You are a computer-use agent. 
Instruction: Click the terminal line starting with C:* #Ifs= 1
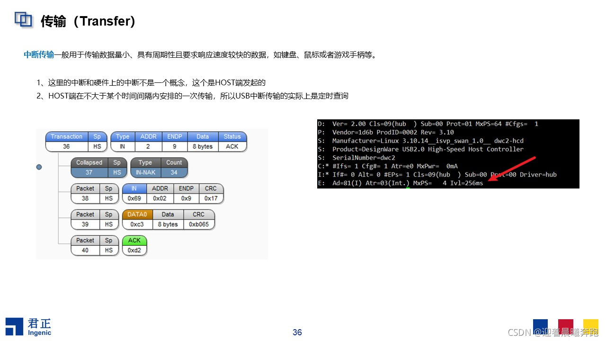pyautogui.click(x=388, y=166)
